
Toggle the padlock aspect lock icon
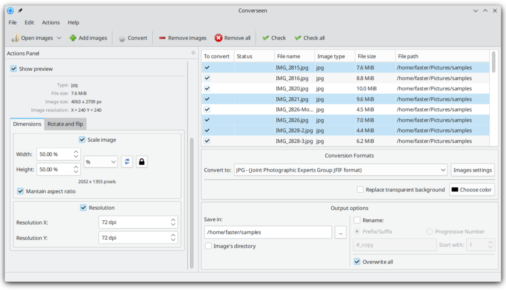[x=142, y=162]
